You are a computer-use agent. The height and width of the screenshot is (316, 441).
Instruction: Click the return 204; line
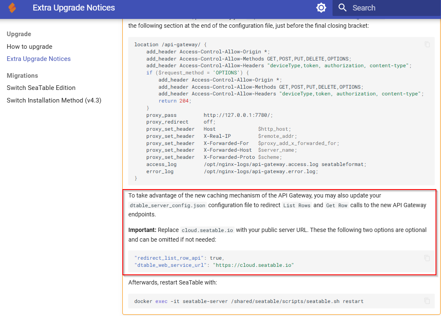click(174, 101)
